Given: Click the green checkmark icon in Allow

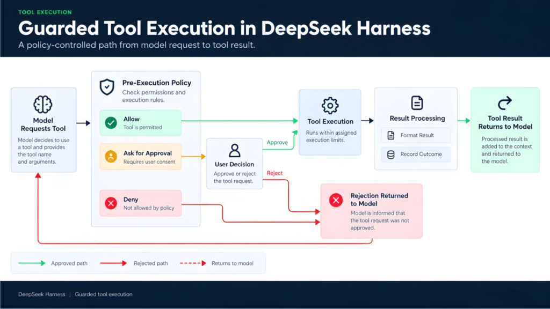Looking at the screenshot, I should click(x=111, y=123).
